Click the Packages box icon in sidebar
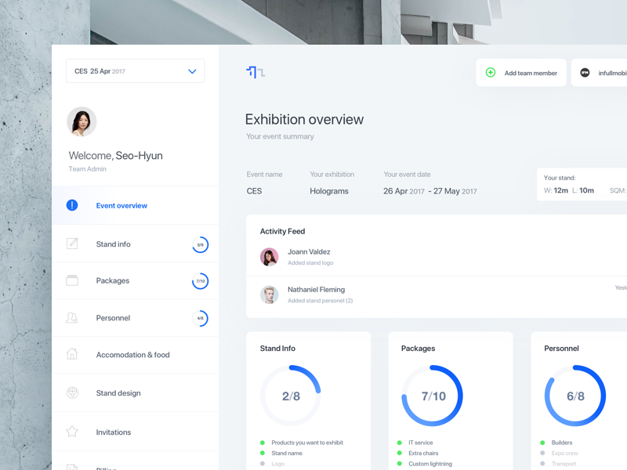The height and width of the screenshot is (470, 627). pyautogui.click(x=72, y=280)
